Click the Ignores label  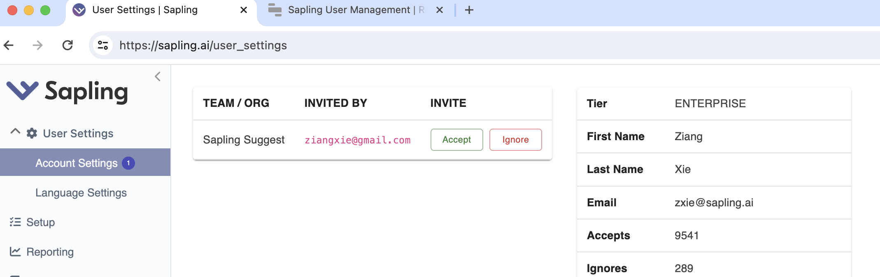click(607, 268)
